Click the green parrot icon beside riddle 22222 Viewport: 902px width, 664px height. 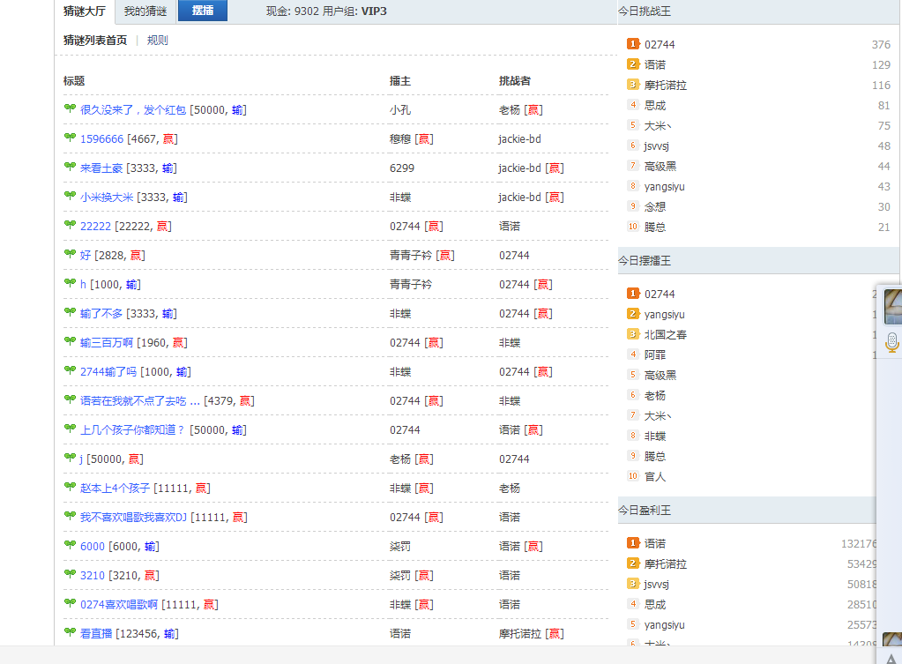pos(71,226)
